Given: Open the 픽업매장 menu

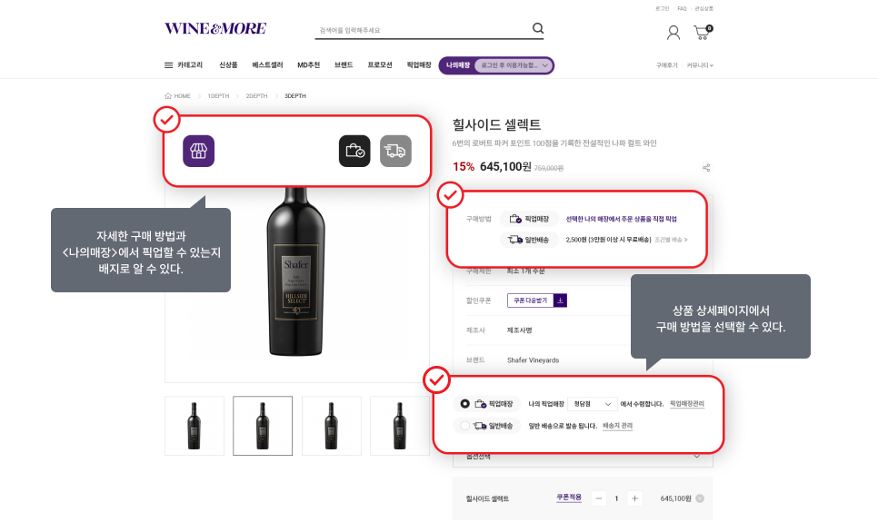Looking at the screenshot, I should pos(419,65).
